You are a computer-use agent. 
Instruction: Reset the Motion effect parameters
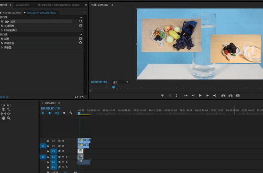tap(80, 21)
